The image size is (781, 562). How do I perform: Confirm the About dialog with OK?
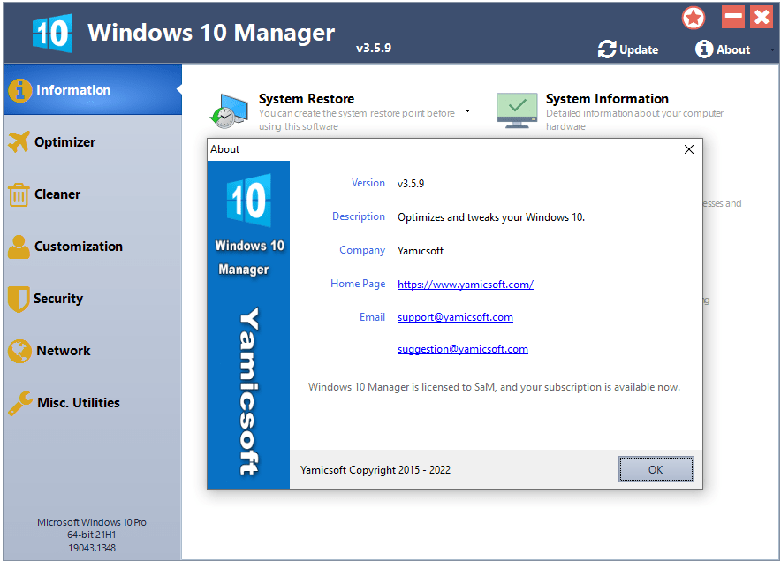tap(656, 469)
